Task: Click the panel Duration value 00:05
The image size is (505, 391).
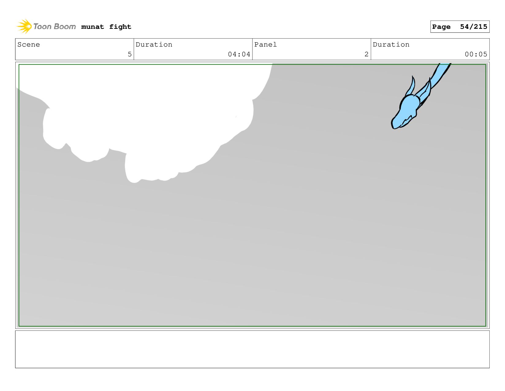Action: 476,54
